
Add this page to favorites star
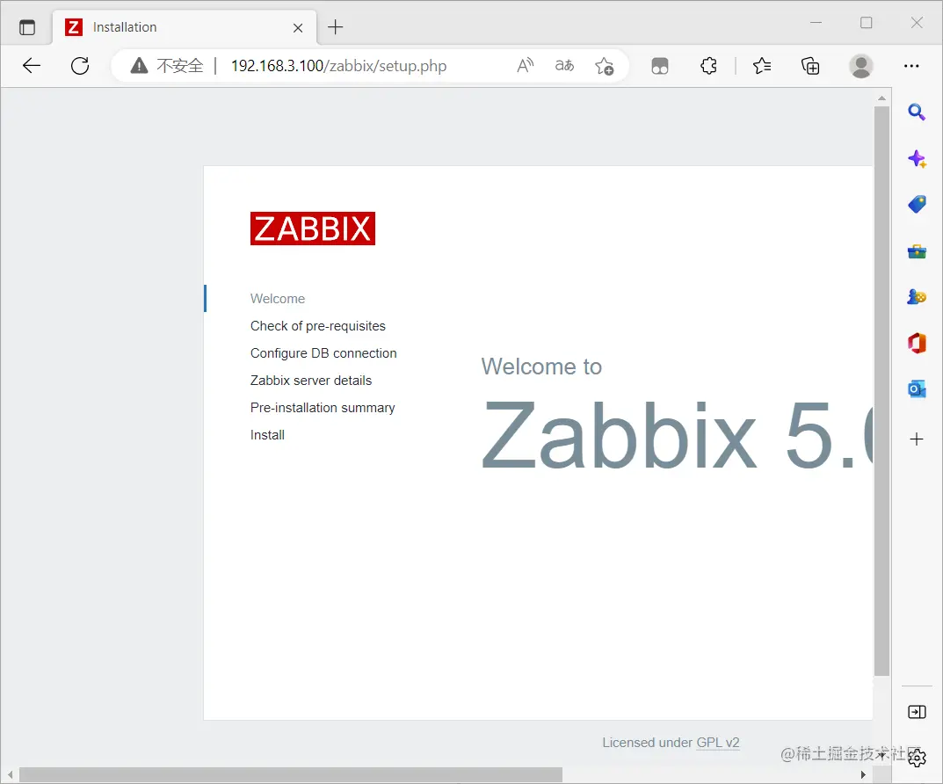(604, 66)
